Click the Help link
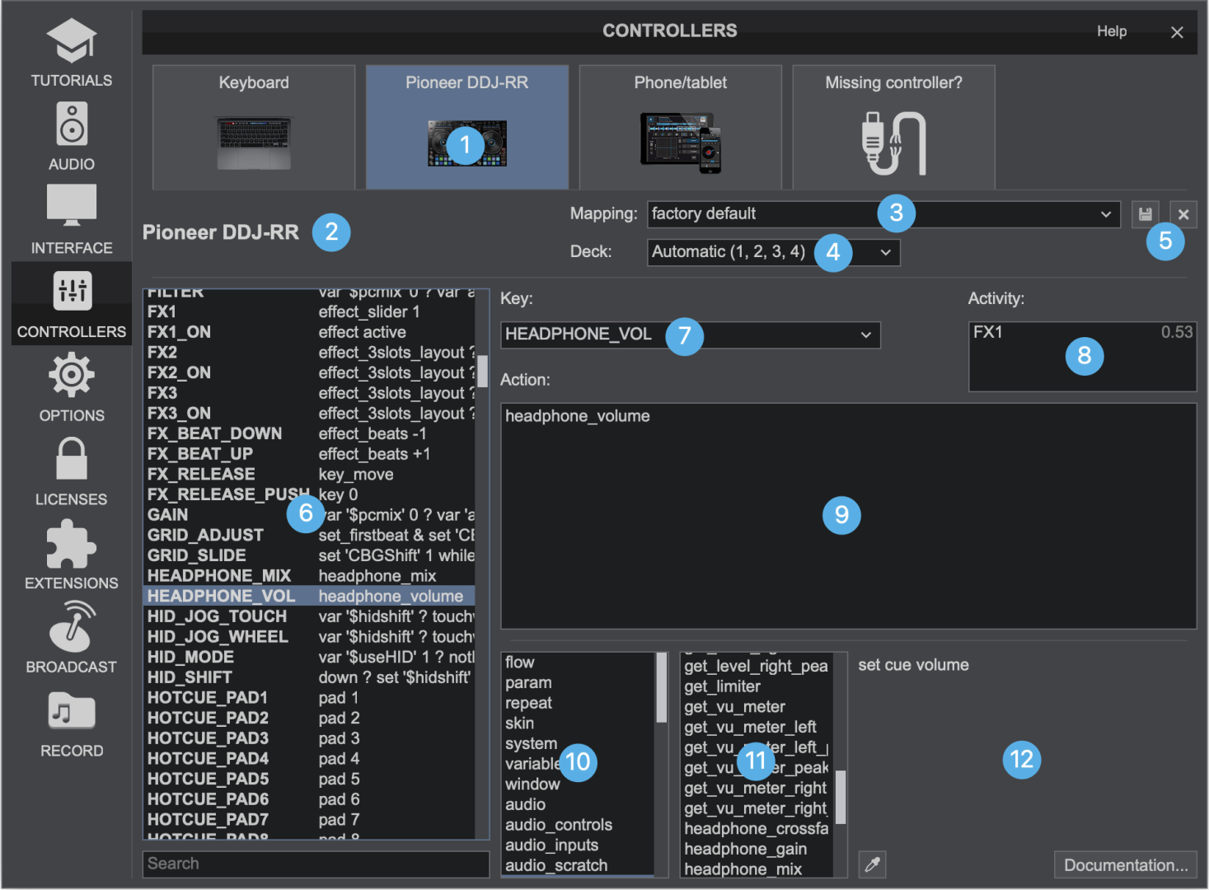Image resolution: width=1209 pixels, height=890 pixels. point(1111,31)
